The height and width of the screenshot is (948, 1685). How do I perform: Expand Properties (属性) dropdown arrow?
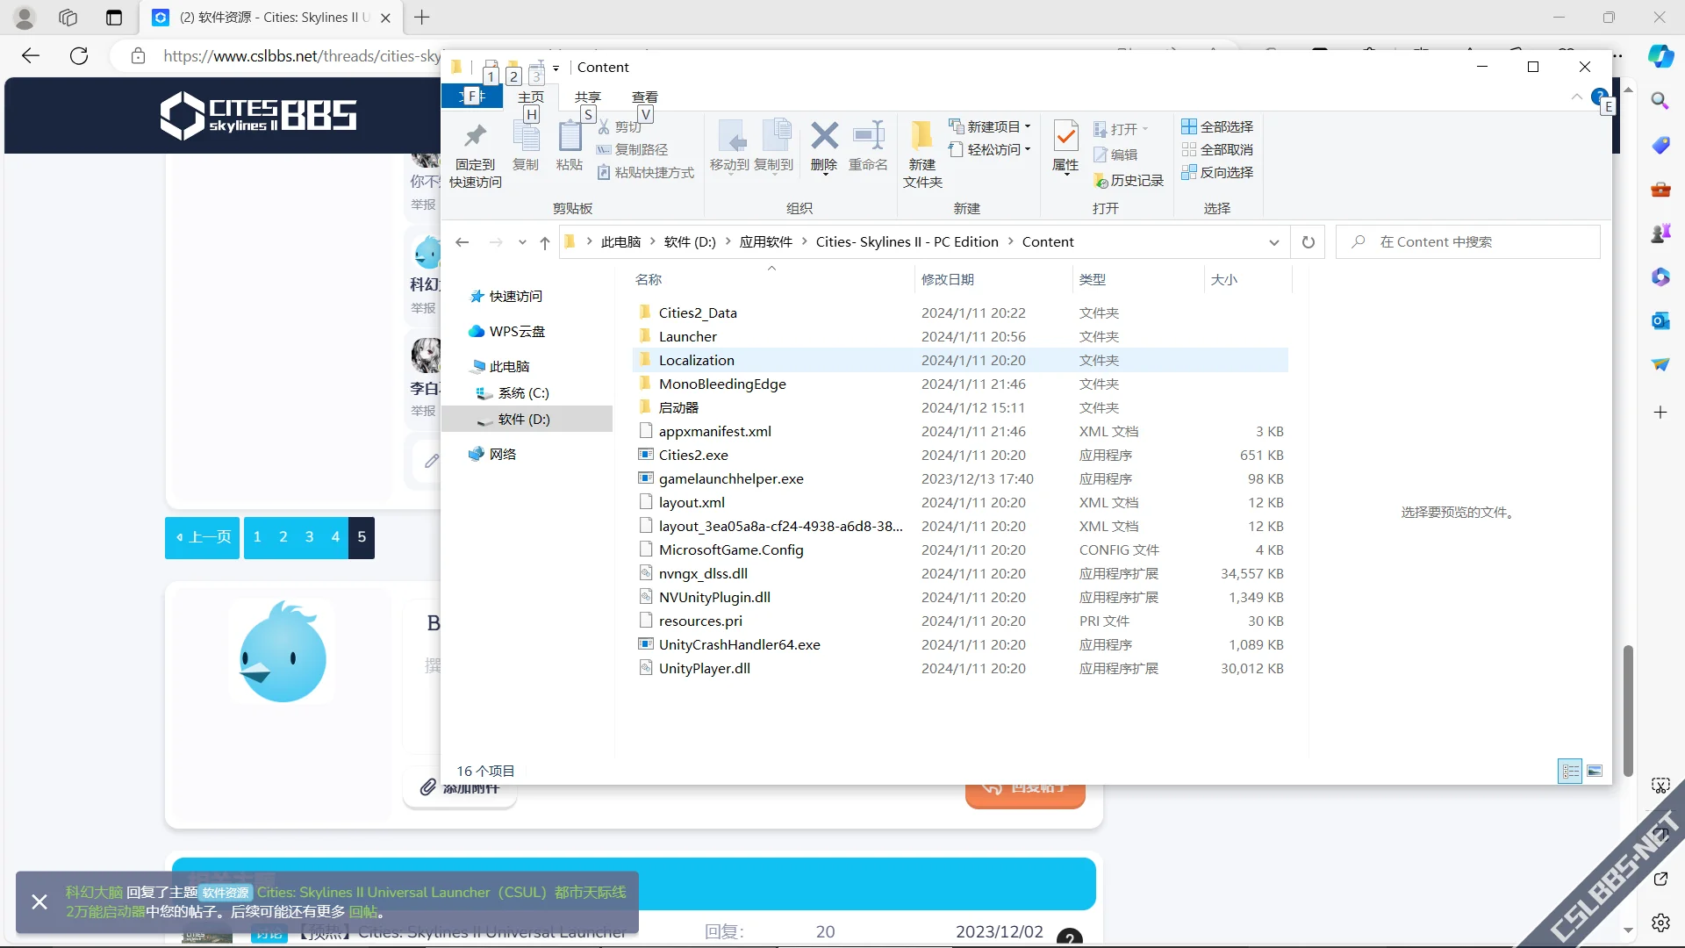click(x=1065, y=175)
